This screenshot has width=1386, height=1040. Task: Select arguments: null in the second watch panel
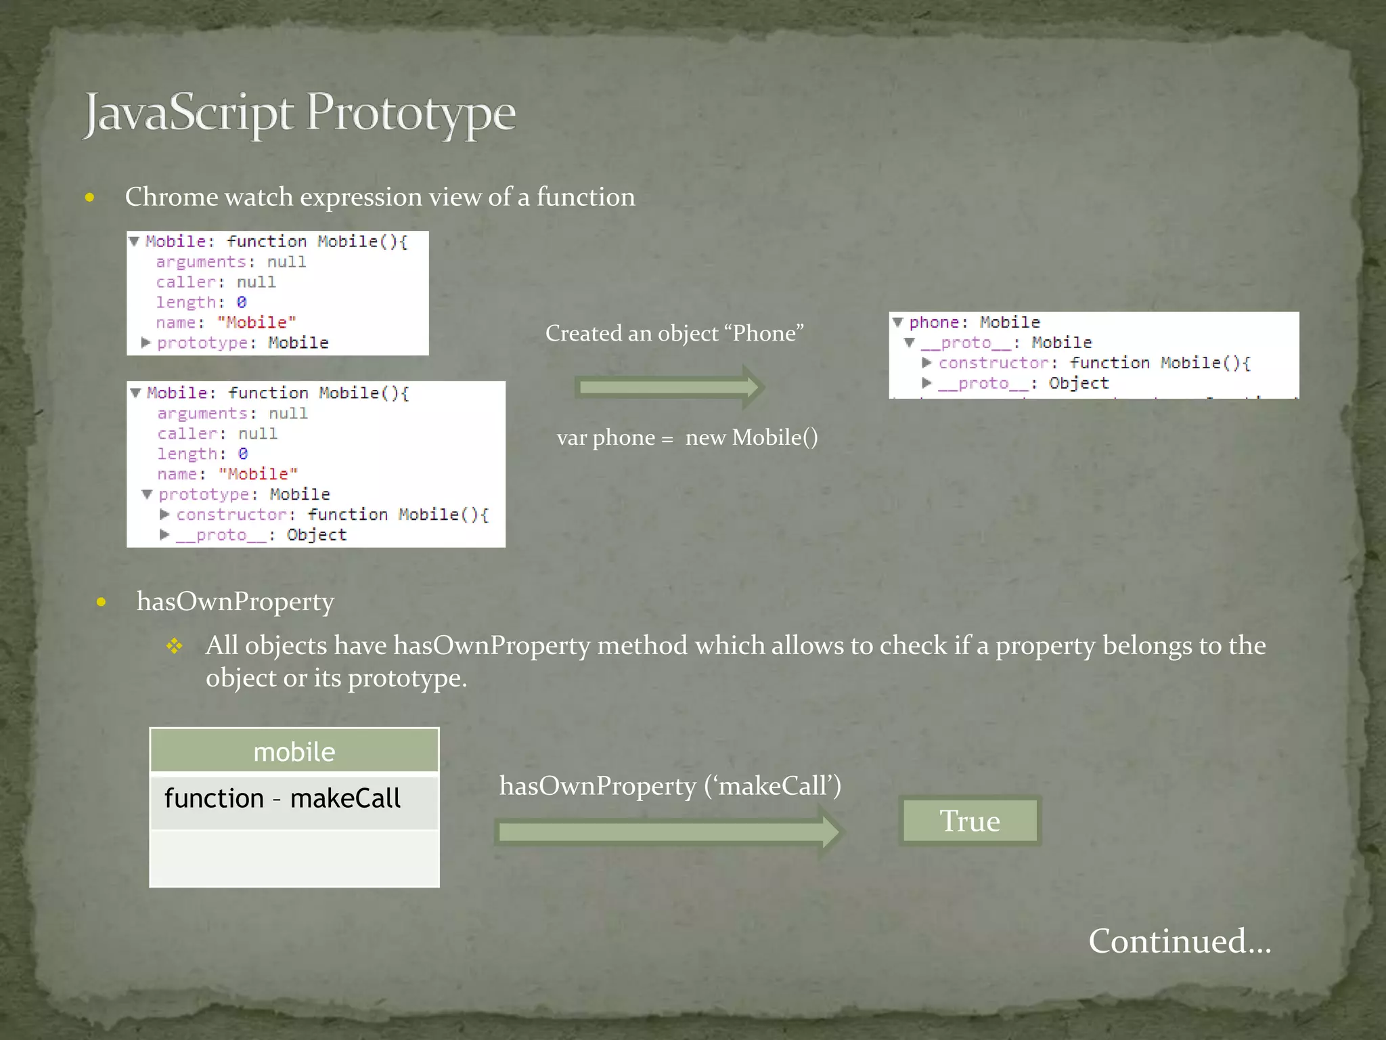pos(232,414)
